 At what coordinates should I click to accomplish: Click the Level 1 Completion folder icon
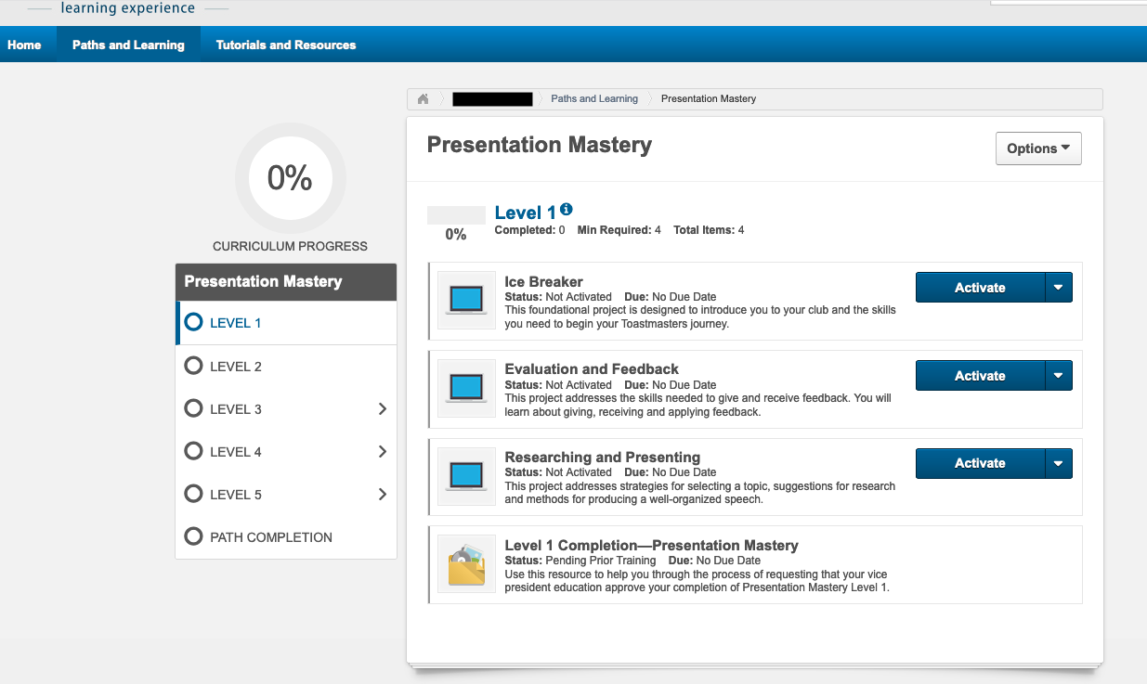point(466,563)
